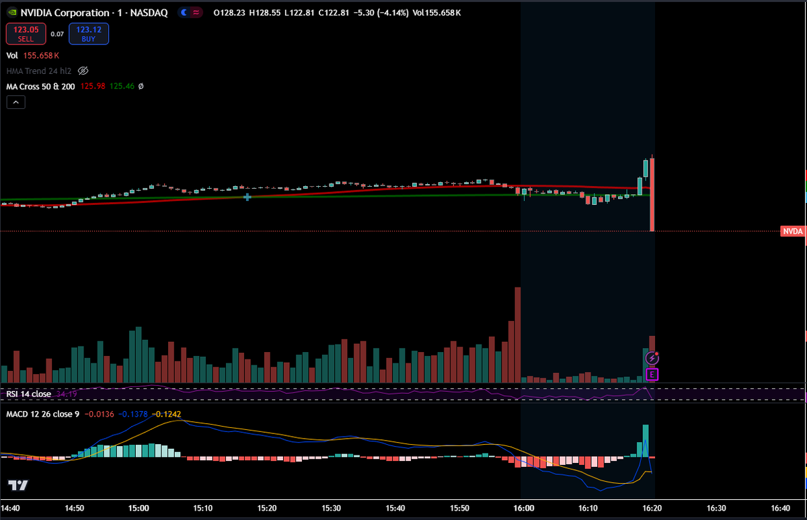Click the blue MACD value −0.1378
Viewport: 807px width, 520px height.
133,414
